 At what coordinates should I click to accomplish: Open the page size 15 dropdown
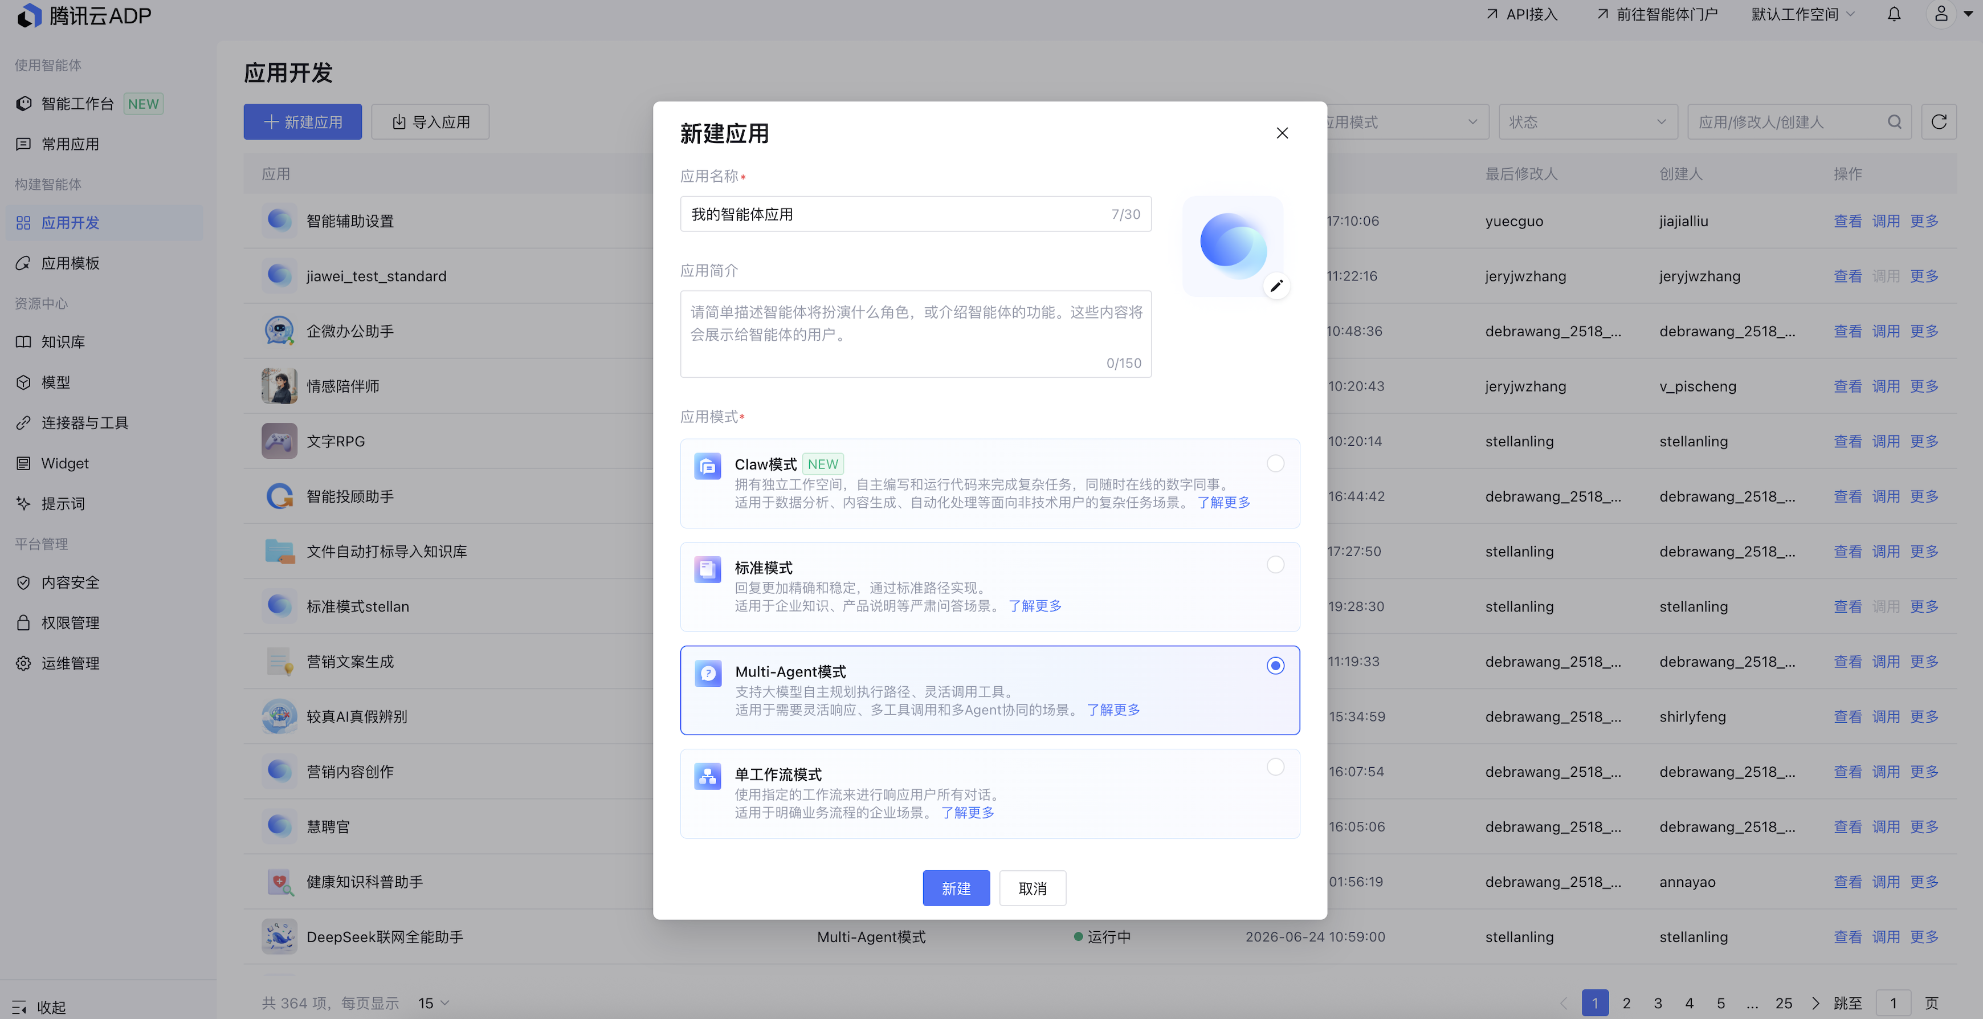(x=434, y=1003)
